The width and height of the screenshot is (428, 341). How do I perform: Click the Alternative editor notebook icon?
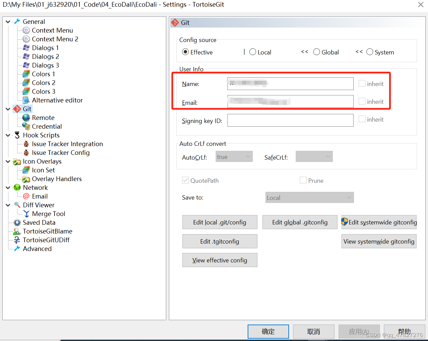point(26,100)
